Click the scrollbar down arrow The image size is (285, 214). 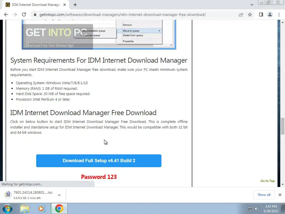point(283,184)
